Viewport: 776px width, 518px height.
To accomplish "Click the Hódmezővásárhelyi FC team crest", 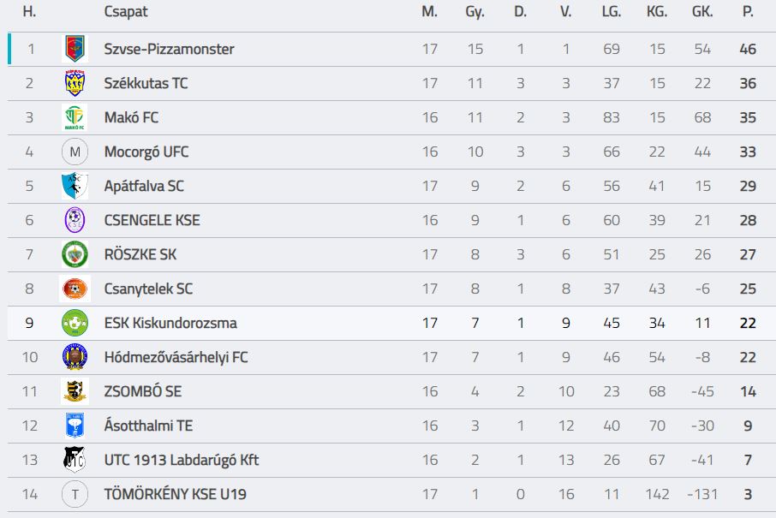I will pyautogui.click(x=75, y=357).
